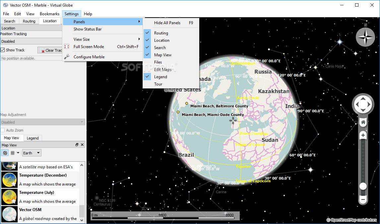Click the zoom slider track above the handle

pos(363,161)
